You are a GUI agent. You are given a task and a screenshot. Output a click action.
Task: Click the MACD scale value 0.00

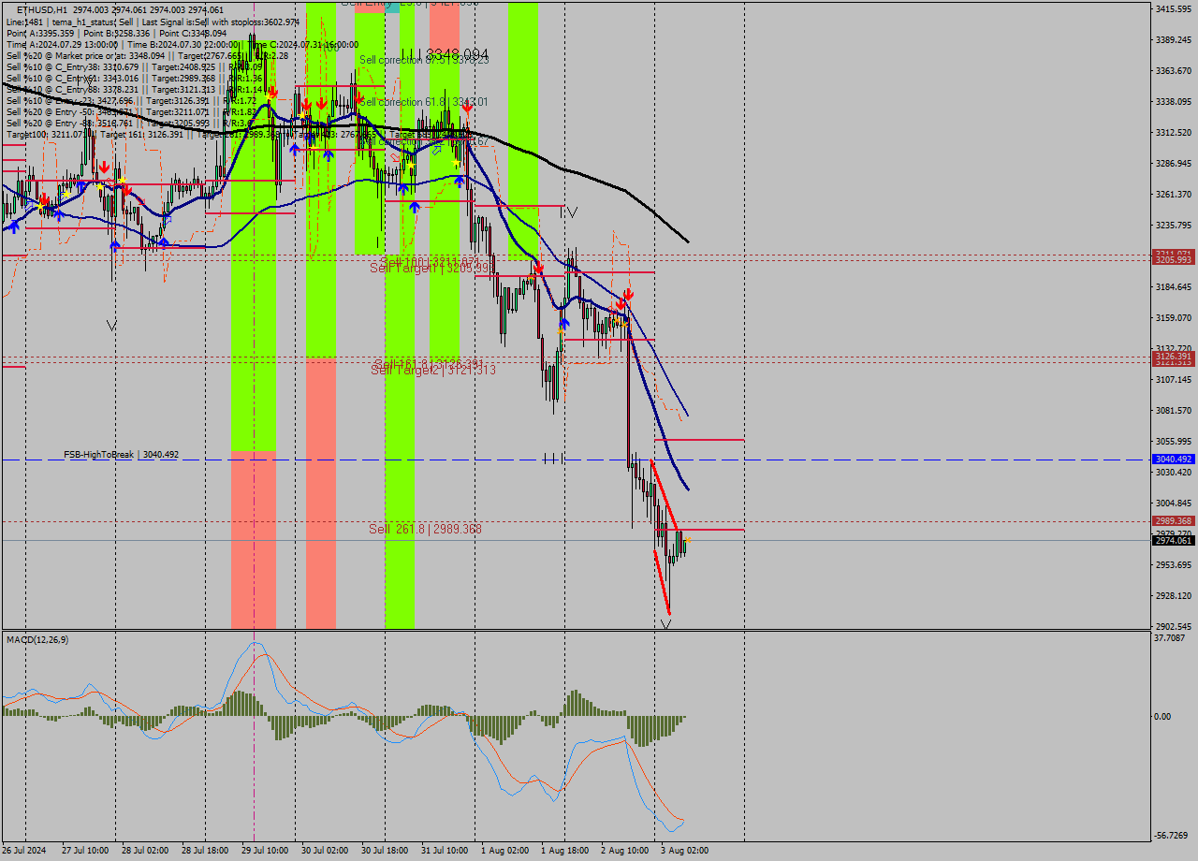tap(1163, 717)
